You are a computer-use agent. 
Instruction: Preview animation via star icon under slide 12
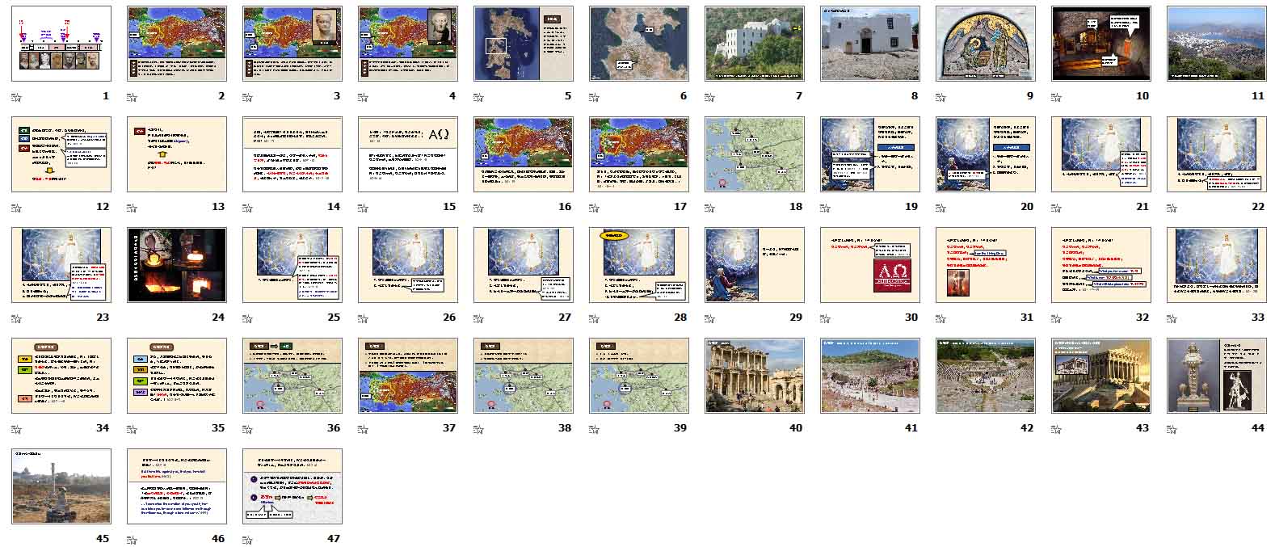16,208
